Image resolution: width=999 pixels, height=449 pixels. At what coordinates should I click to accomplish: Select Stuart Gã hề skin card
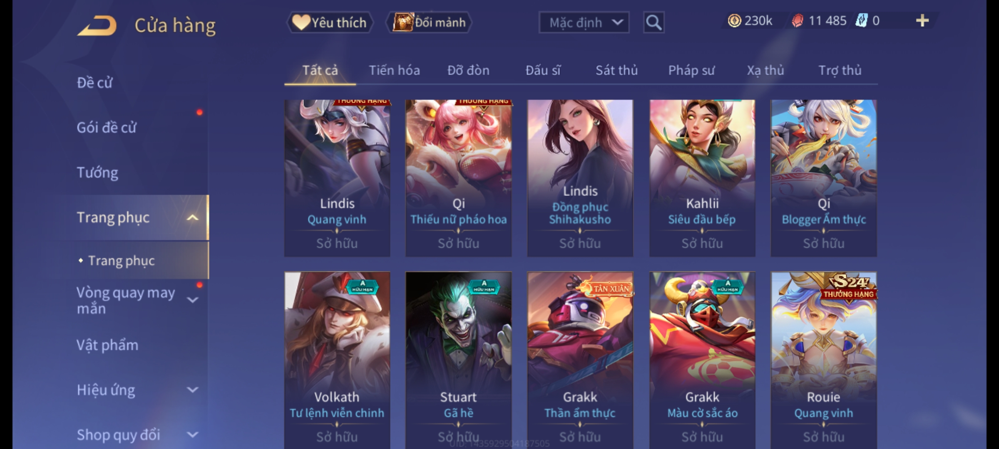point(459,360)
